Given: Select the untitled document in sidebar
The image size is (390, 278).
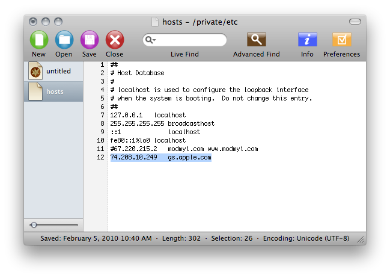Looking at the screenshot, I should pyautogui.click(x=53, y=71).
